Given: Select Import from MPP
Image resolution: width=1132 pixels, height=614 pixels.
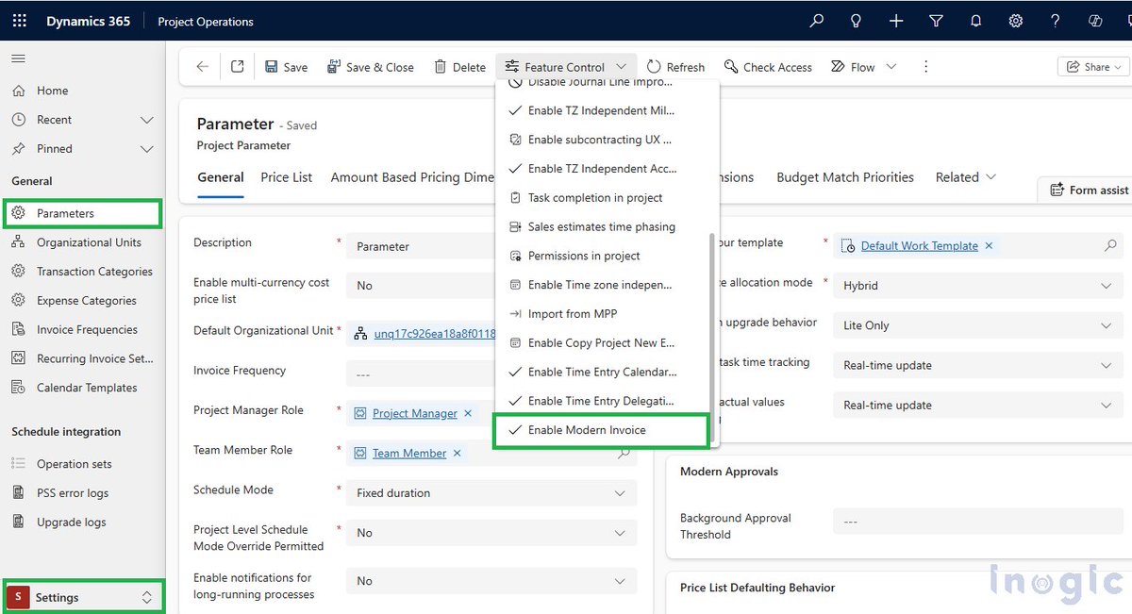Looking at the screenshot, I should [x=601, y=314].
